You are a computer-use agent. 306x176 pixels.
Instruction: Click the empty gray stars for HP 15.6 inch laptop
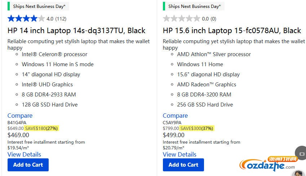tap(181, 18)
